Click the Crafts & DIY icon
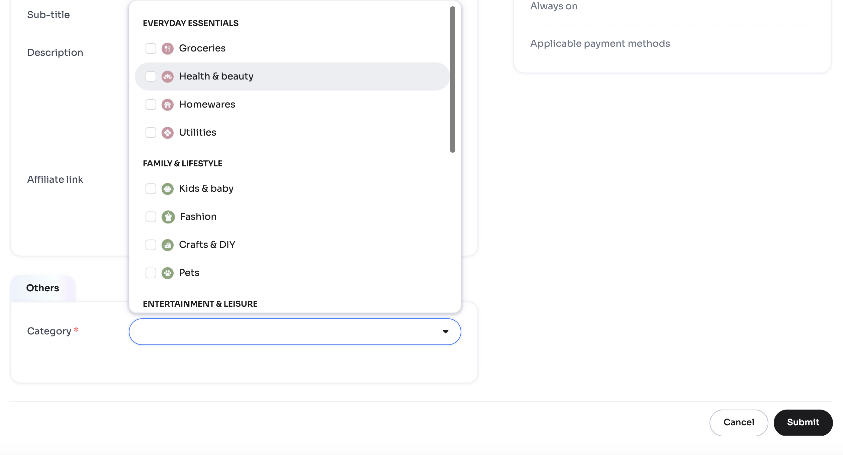 (167, 245)
